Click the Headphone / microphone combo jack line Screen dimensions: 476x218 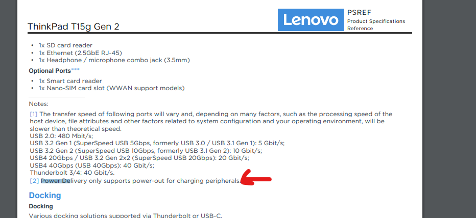pos(114,60)
